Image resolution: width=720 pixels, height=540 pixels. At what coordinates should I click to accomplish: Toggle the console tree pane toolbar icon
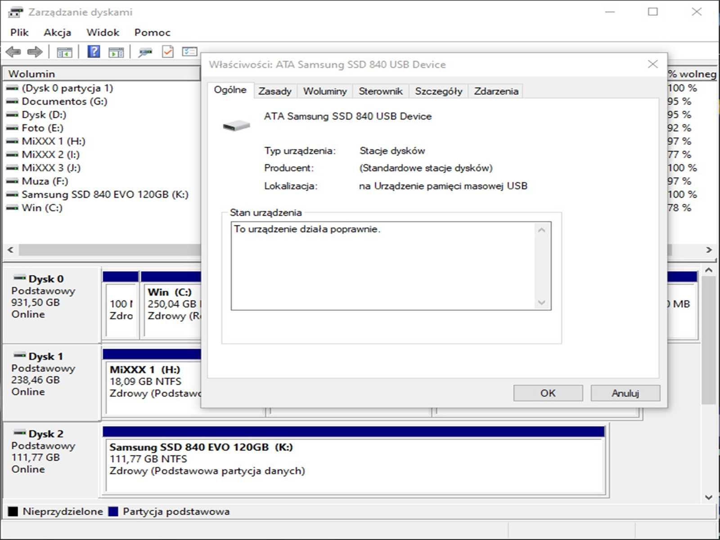coord(64,52)
